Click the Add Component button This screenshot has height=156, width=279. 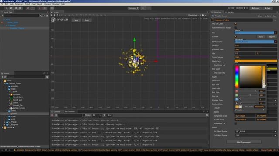coord(244,142)
